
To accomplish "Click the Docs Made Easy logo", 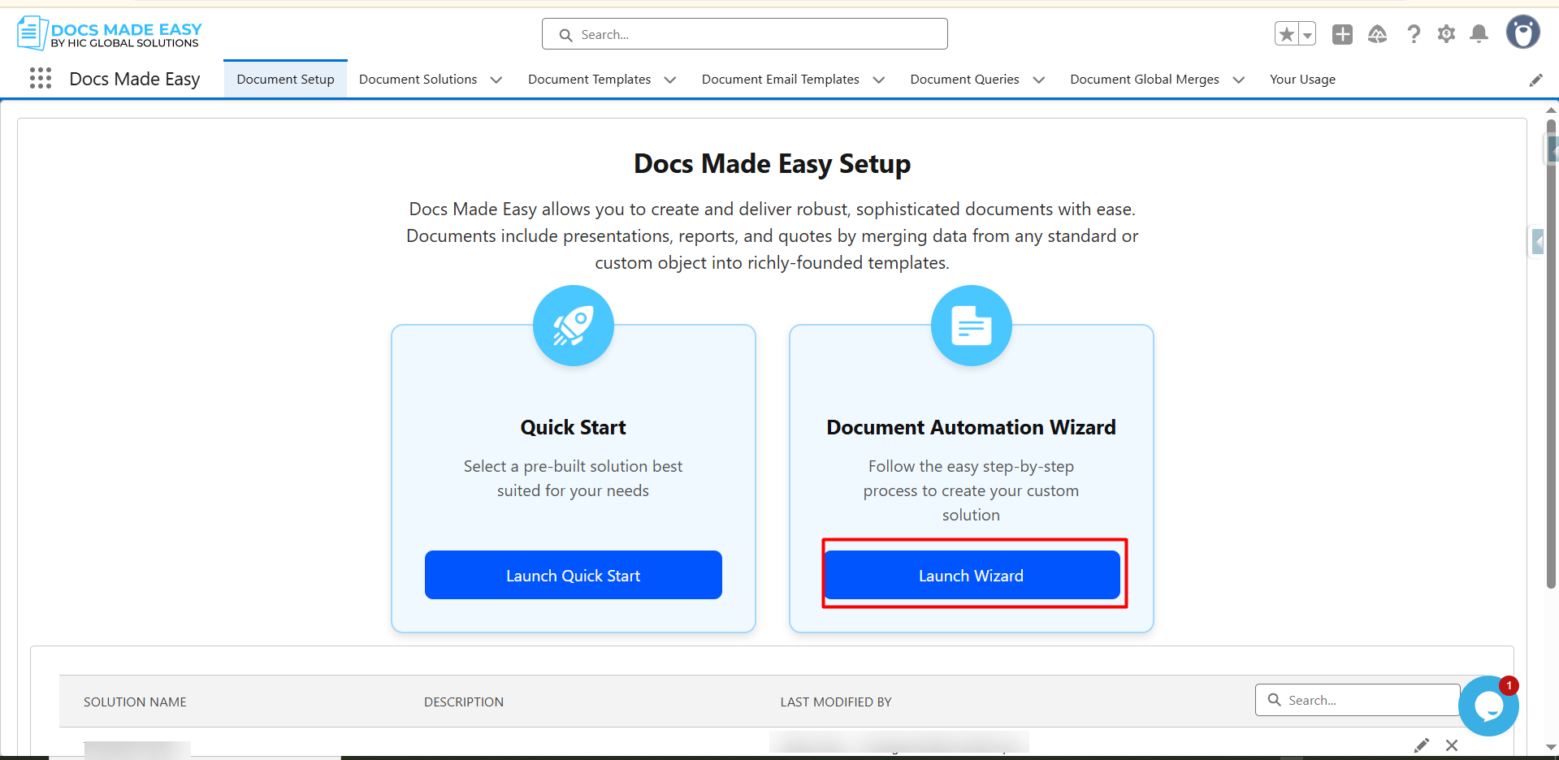I will click(x=110, y=33).
